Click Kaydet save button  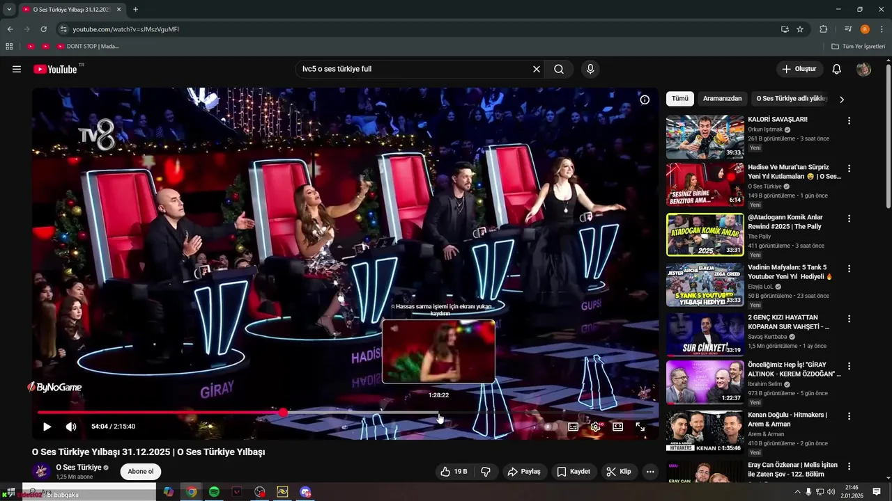(574, 472)
